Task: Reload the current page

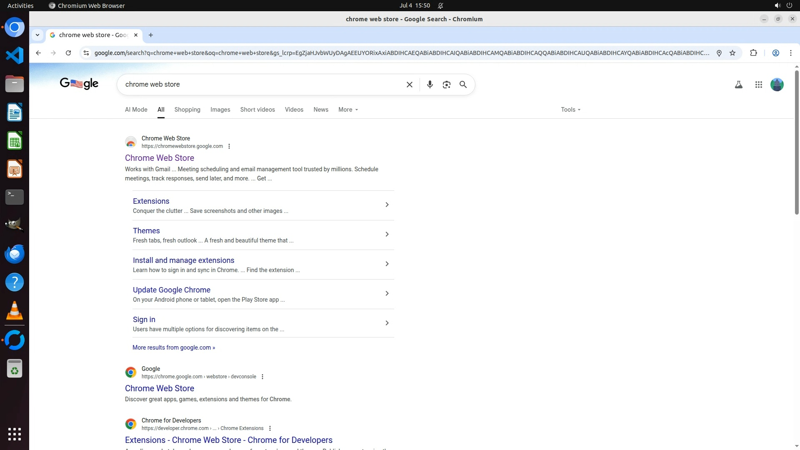Action: point(68,53)
